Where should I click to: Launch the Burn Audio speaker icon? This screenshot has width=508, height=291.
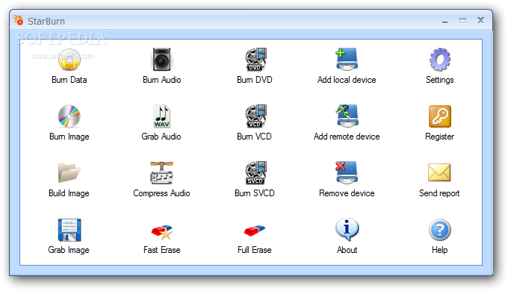(x=161, y=60)
